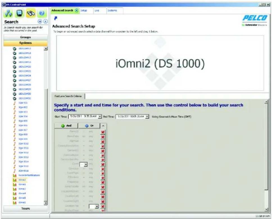
Task: Select 18D1CAM29 in the systems tree
Action: 25,89
